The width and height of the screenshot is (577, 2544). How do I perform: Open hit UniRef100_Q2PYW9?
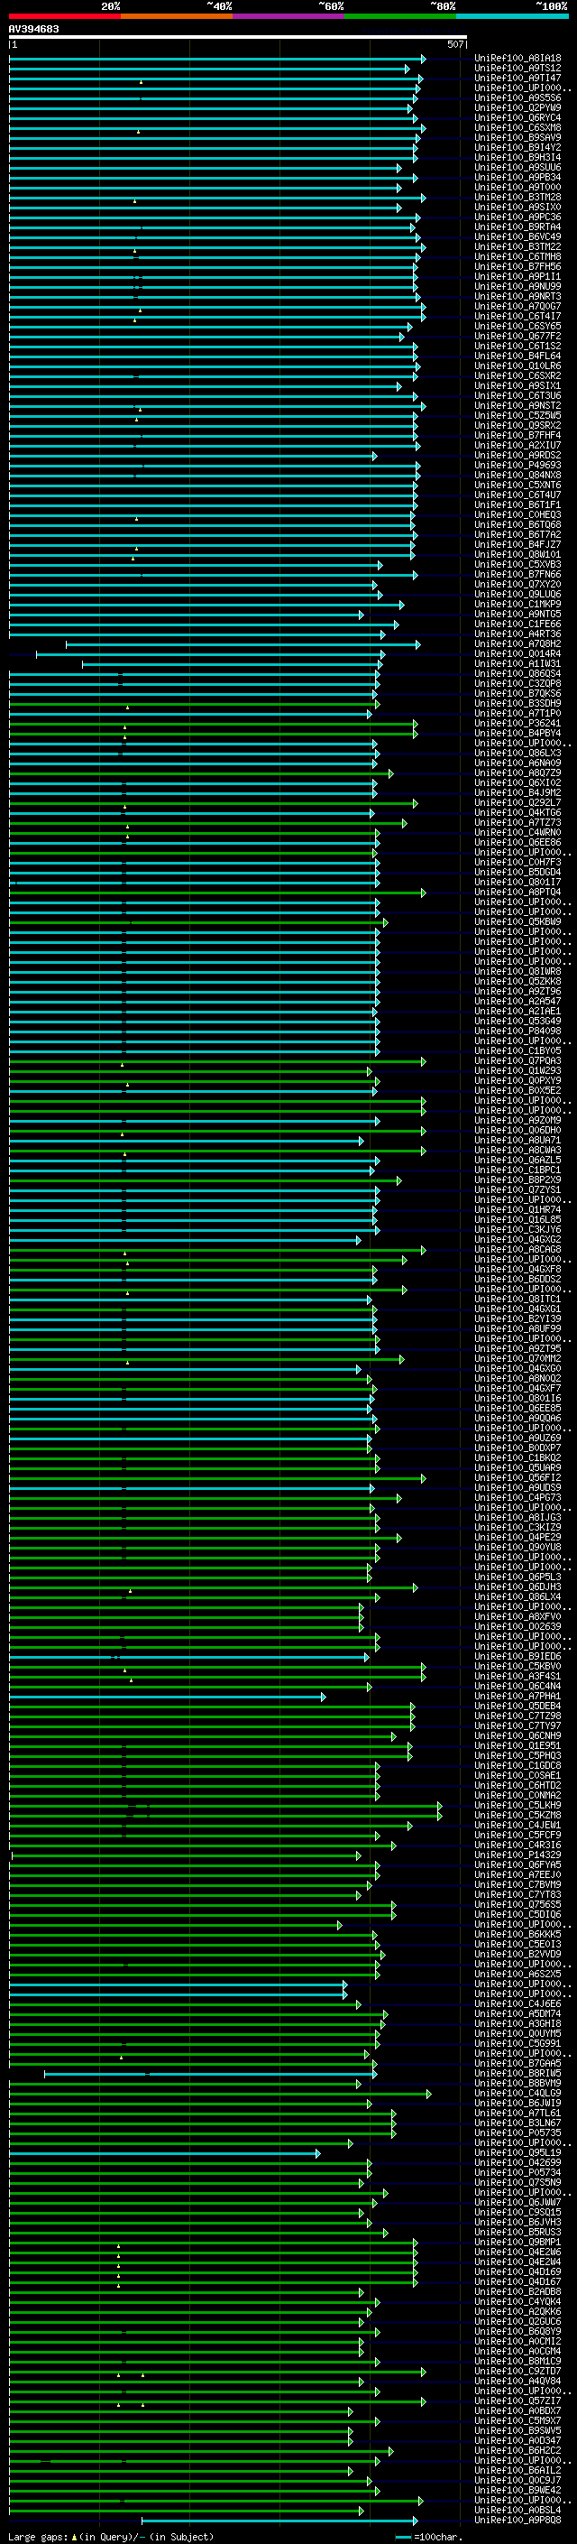[517, 107]
